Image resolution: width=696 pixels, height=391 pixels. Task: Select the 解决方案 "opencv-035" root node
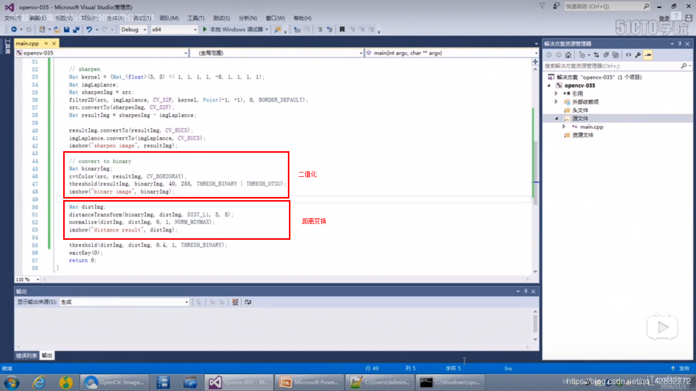595,77
